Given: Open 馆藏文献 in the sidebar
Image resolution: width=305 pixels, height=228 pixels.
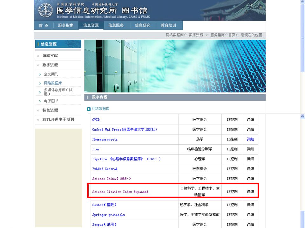Looking at the screenshot, I should (50, 56).
